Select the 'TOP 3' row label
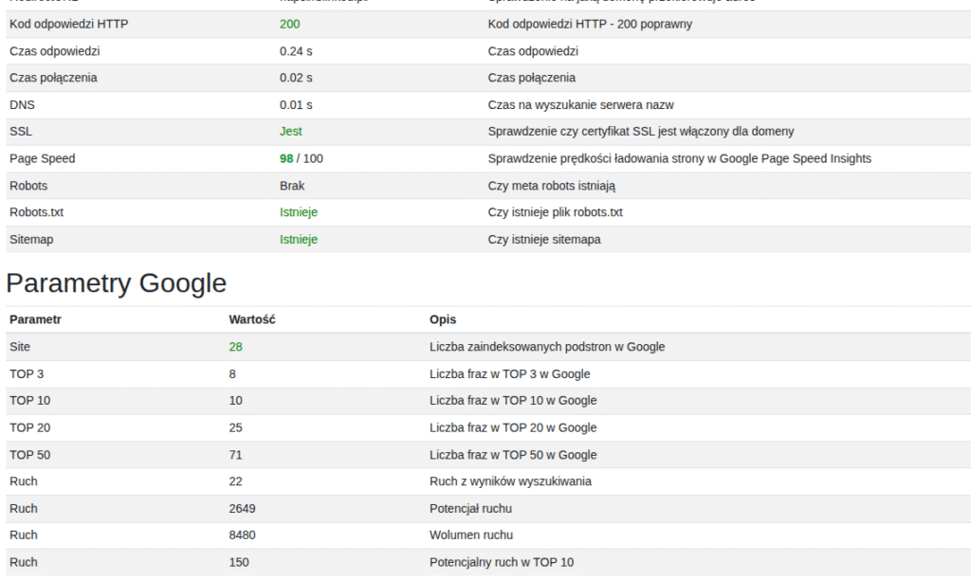 point(27,374)
